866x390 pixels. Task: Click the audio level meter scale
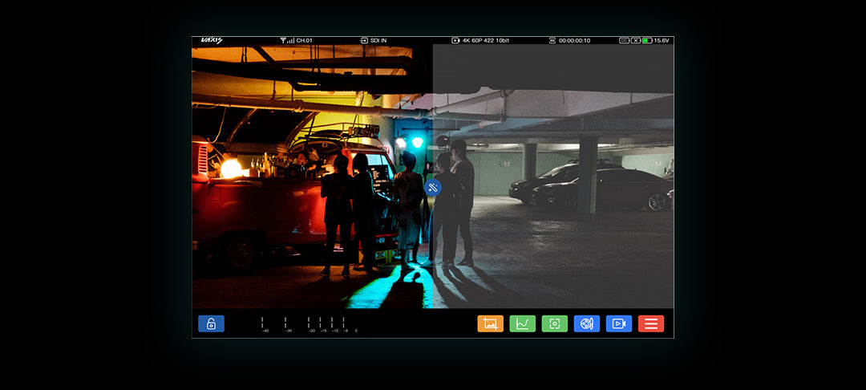coord(308,324)
